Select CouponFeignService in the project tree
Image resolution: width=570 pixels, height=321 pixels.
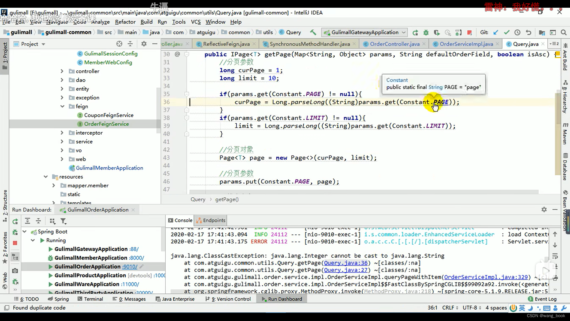[x=109, y=115]
